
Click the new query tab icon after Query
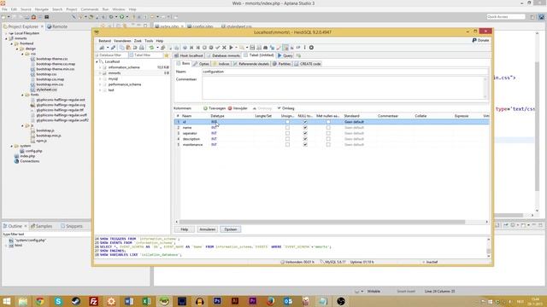pos(298,55)
